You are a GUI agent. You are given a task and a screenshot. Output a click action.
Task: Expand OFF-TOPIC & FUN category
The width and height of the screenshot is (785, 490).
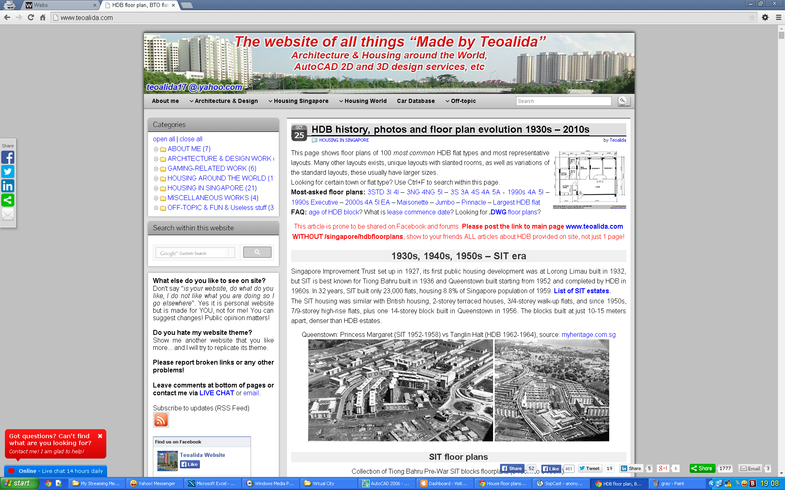(x=156, y=208)
